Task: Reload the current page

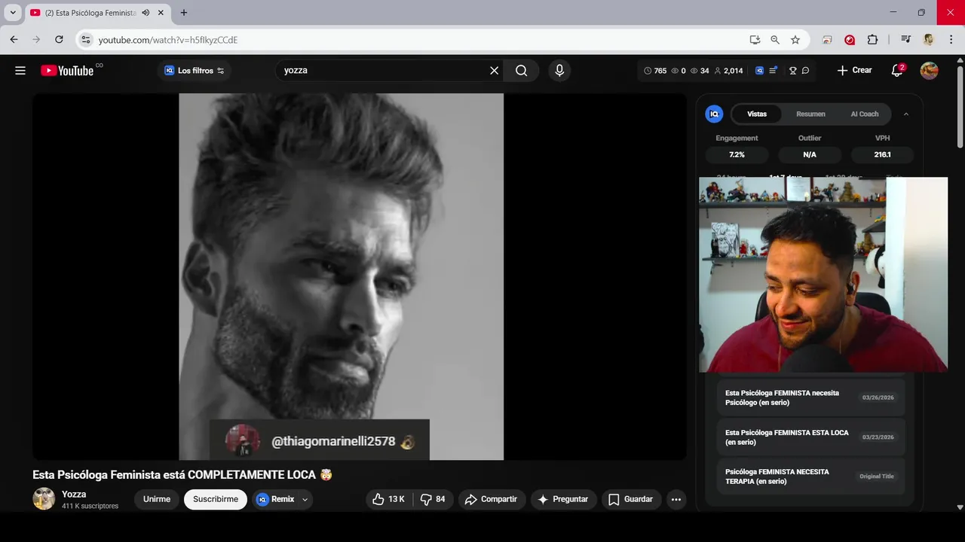Action: point(59,39)
